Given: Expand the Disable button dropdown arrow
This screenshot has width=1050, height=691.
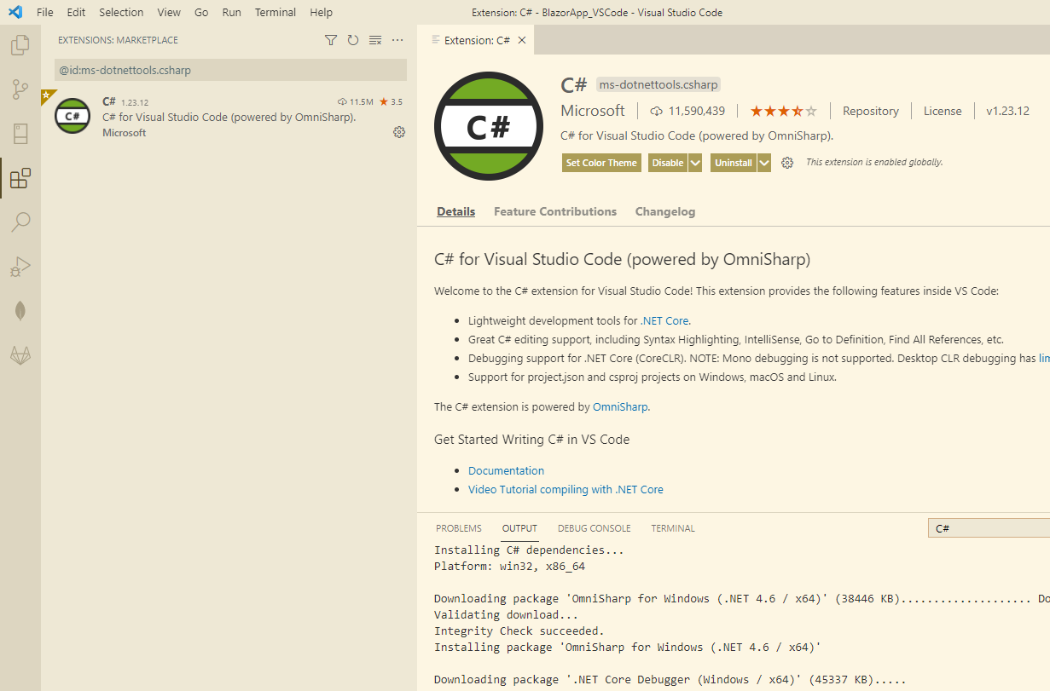Looking at the screenshot, I should click(x=695, y=163).
